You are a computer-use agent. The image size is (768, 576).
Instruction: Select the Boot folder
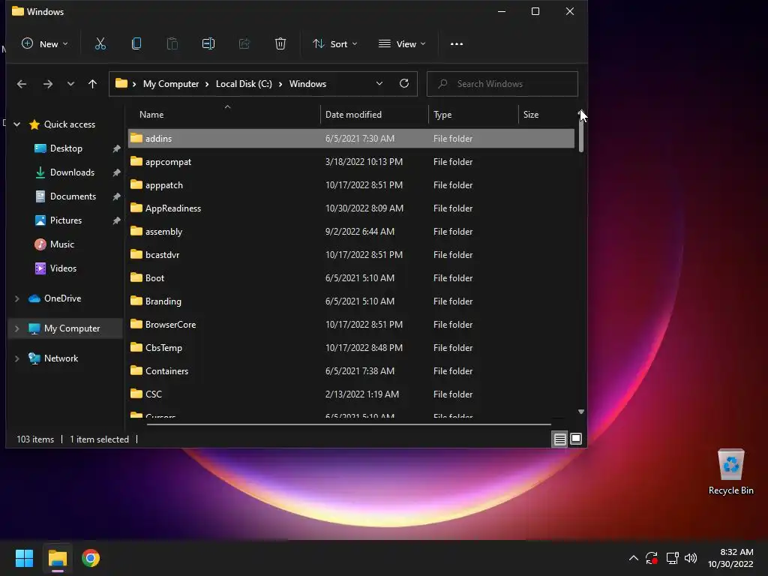[x=351, y=278]
